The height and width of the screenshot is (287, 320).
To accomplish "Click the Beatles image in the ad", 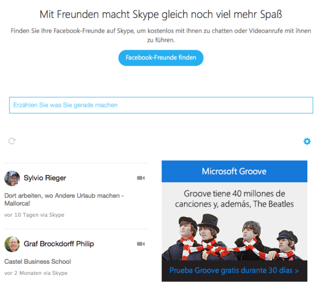I will [234, 236].
